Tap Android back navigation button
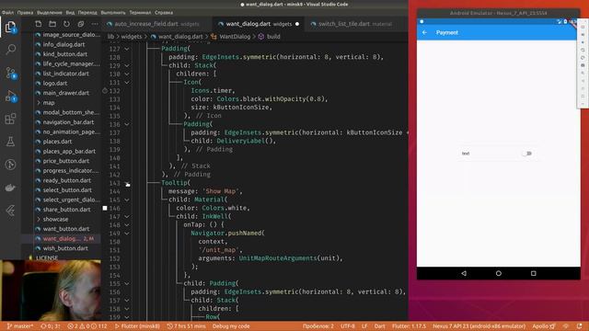This screenshot has height=331, width=589. 464,273
